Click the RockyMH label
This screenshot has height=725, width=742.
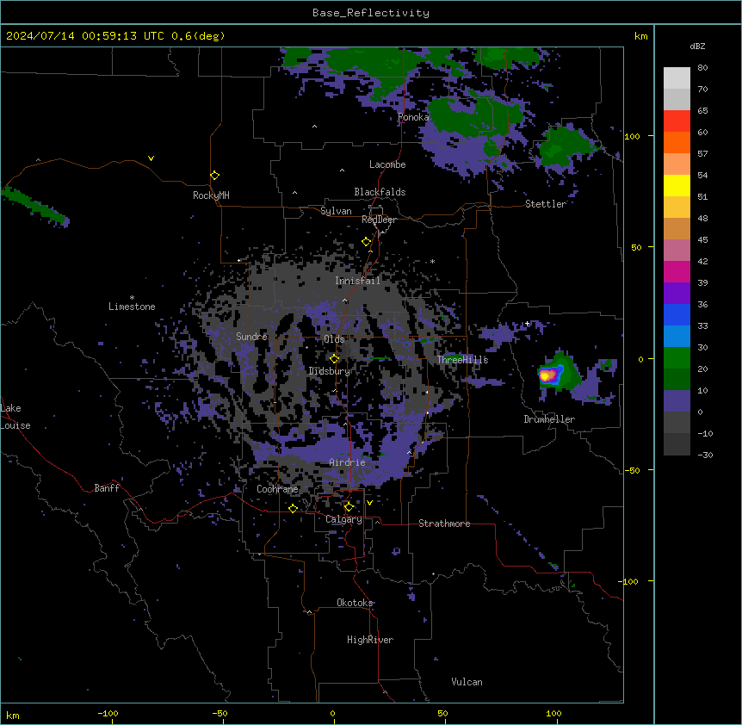click(x=211, y=195)
